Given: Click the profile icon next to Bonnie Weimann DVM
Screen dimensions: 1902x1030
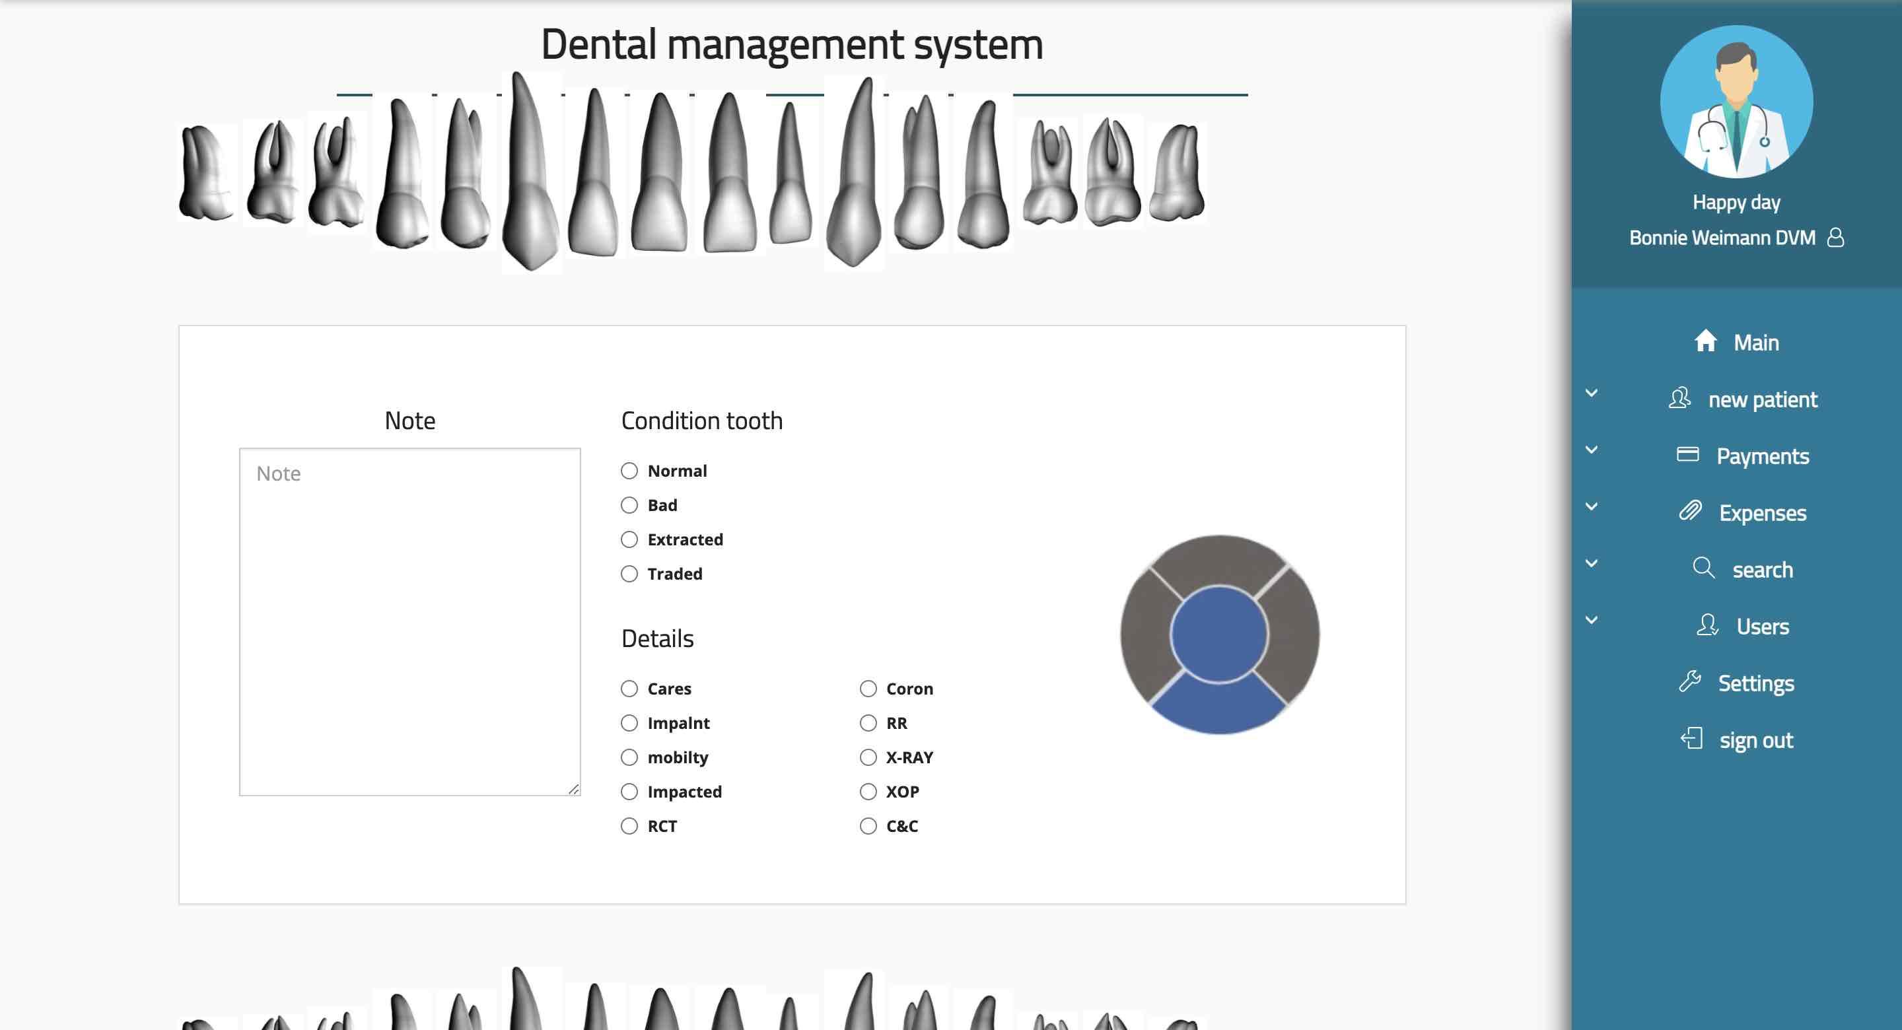Looking at the screenshot, I should pos(1835,238).
